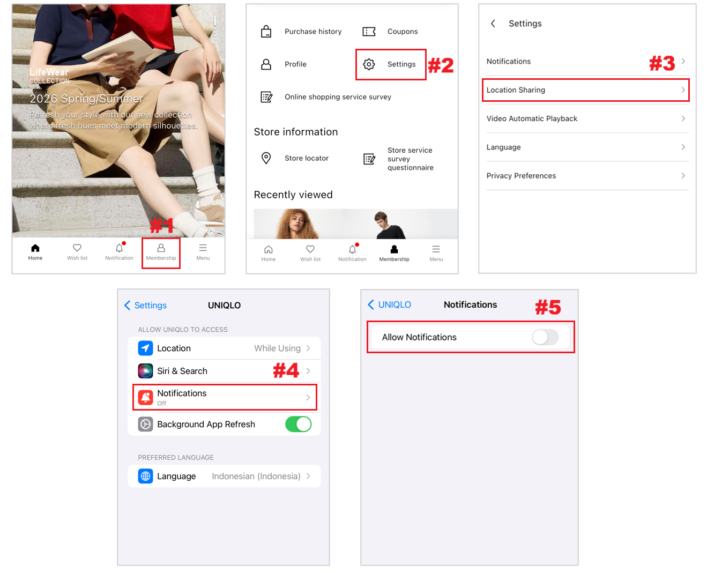This screenshot has height=573, width=707.
Task: Tap the blue Settings back link
Action: pos(146,306)
